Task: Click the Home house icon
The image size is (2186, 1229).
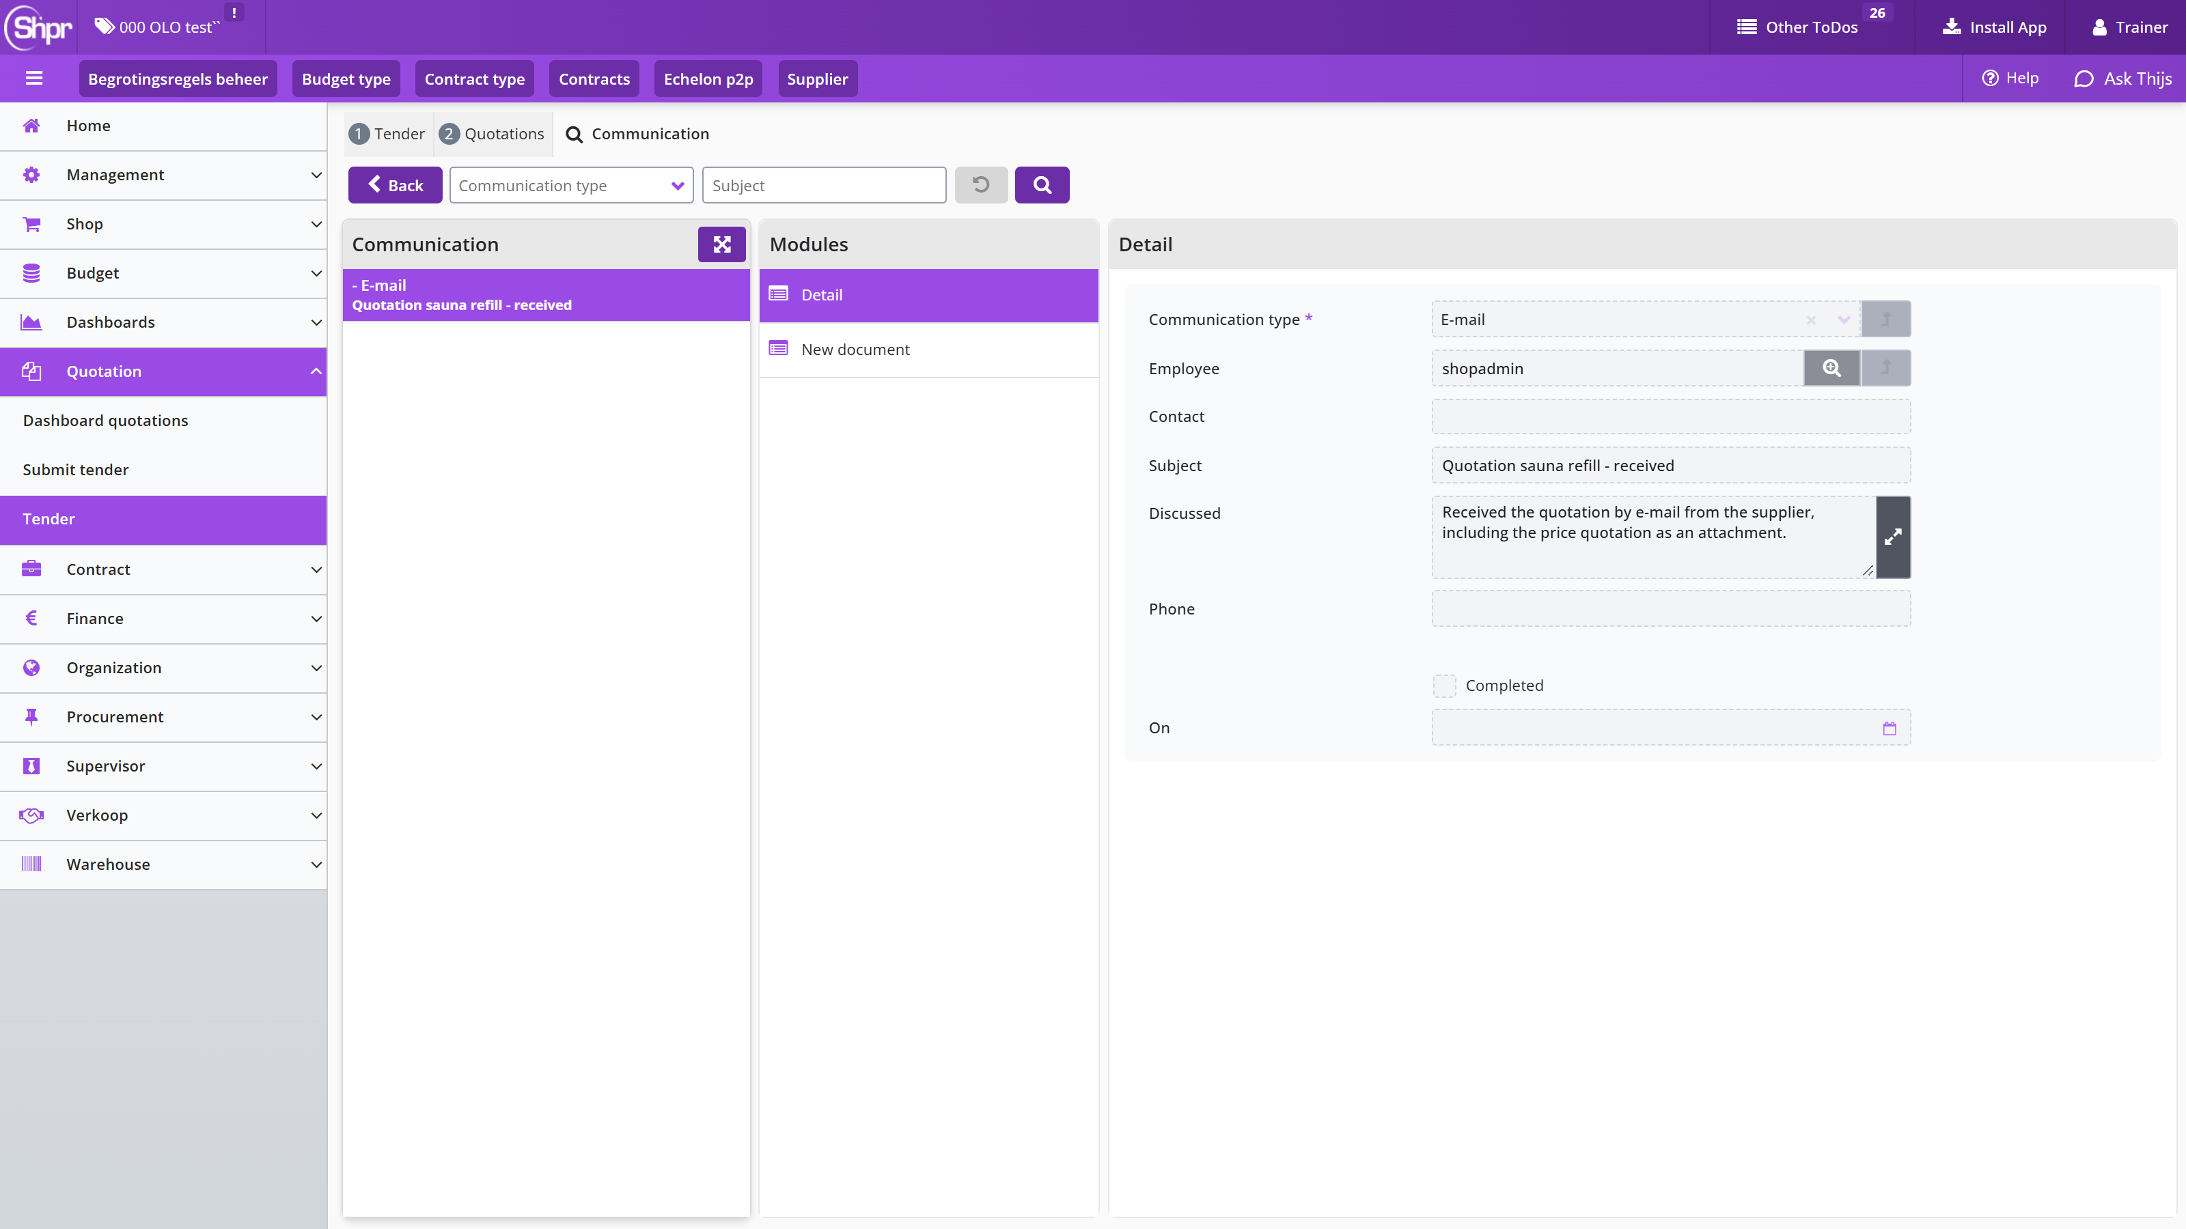Action: [31, 126]
